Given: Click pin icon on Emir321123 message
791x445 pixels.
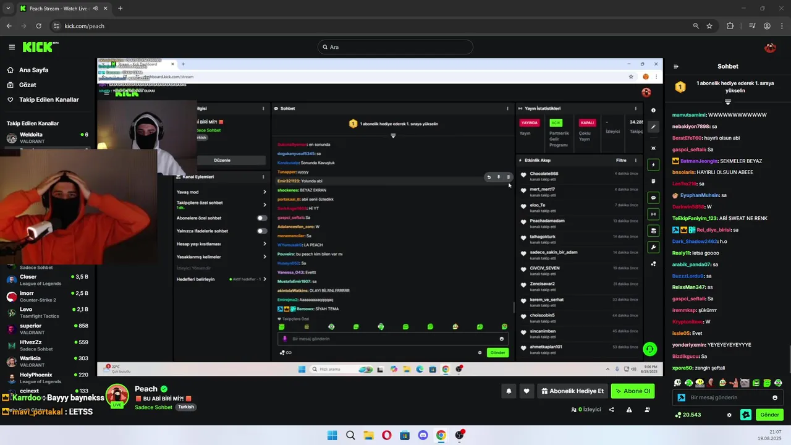Looking at the screenshot, I should [499, 177].
